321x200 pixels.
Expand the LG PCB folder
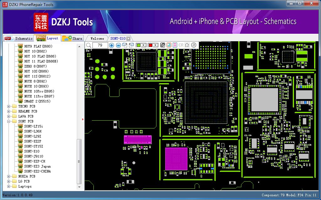point(8,182)
